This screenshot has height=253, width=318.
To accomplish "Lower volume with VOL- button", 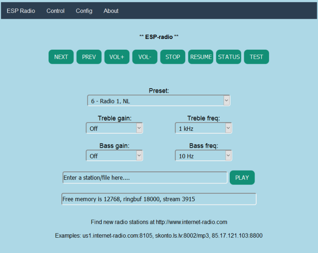I will pos(145,57).
